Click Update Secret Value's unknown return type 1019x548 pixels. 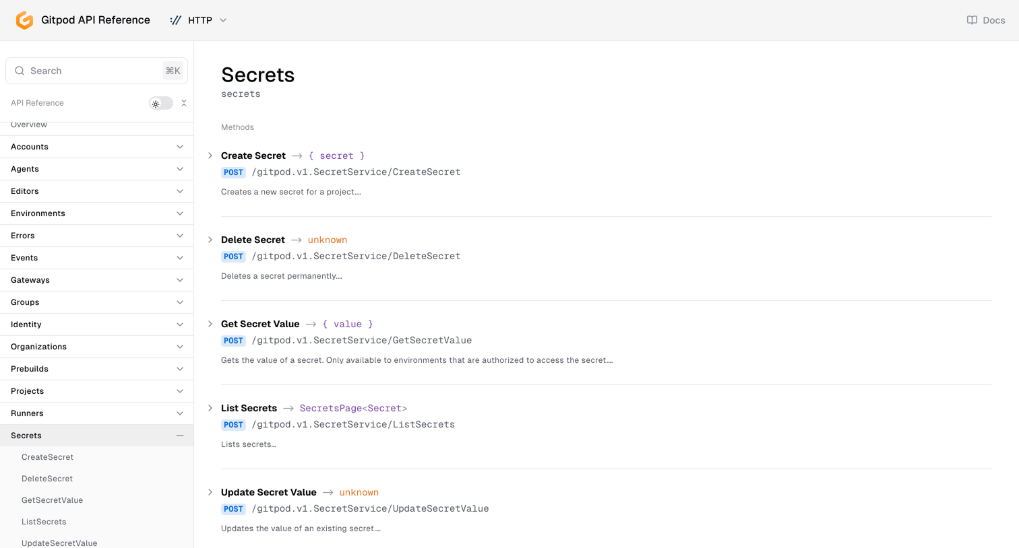point(359,492)
